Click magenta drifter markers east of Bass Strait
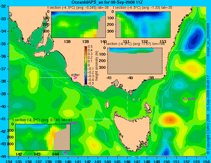The height and width of the screenshot is (163, 211). point(189,99)
